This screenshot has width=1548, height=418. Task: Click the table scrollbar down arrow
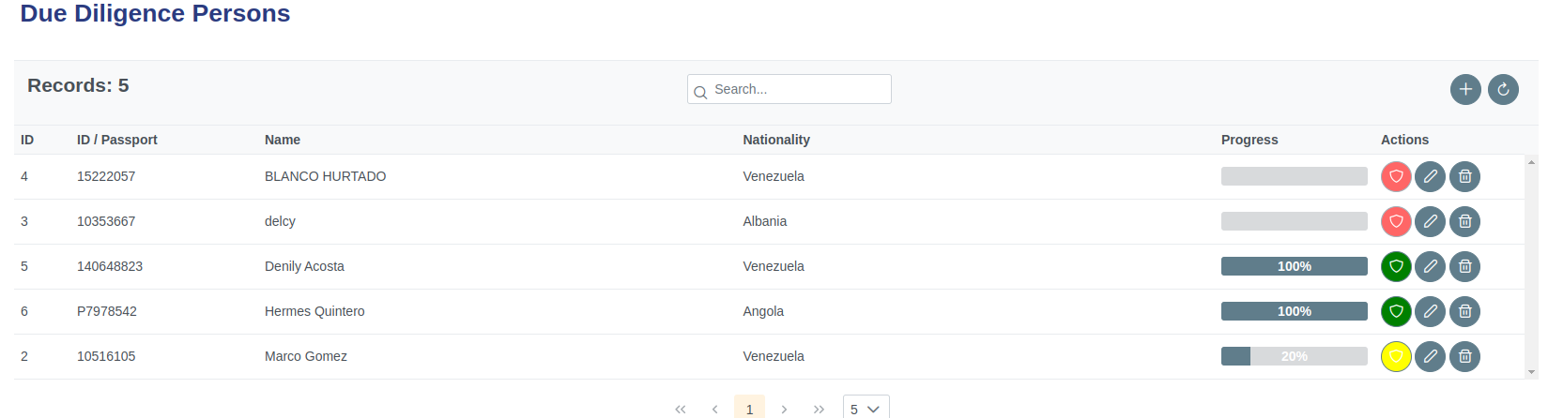tap(1532, 372)
